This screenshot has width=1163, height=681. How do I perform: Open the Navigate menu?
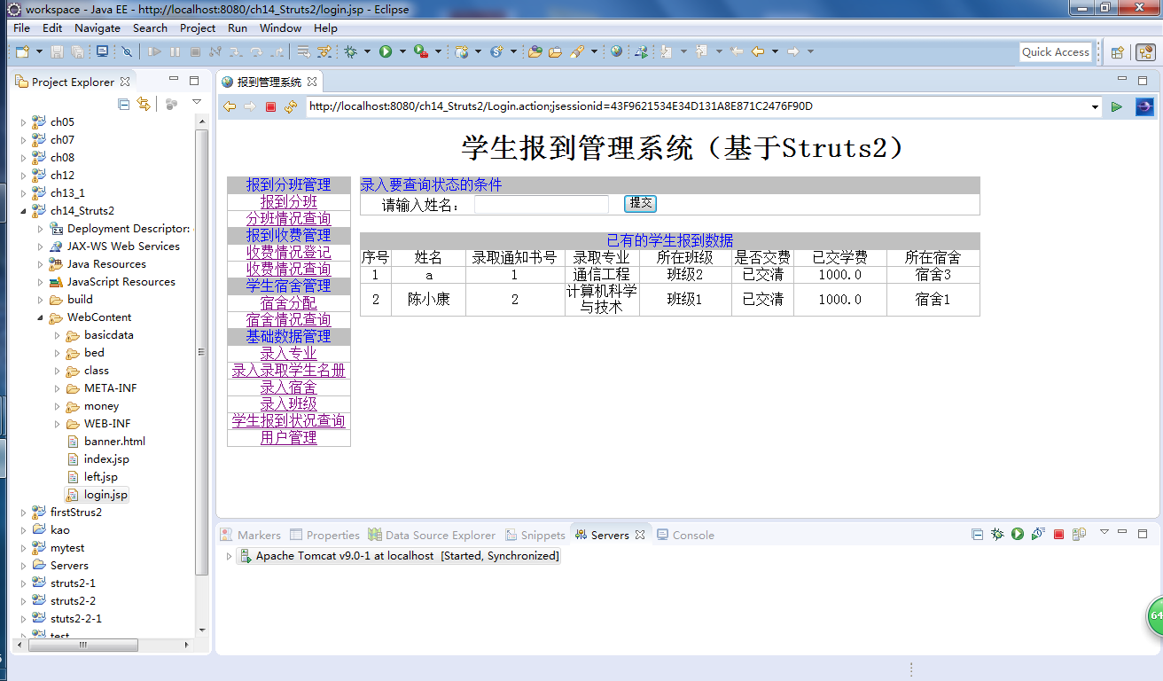pyautogui.click(x=98, y=27)
